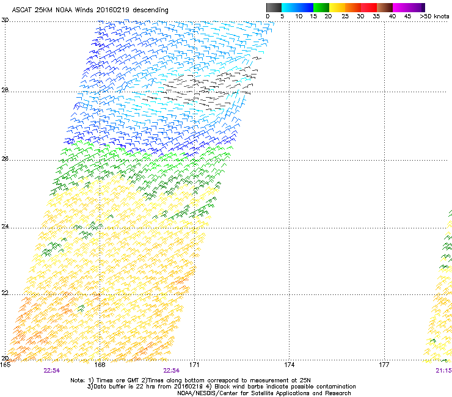Click the 'NOAA/NESDIS/Center for Satellite Applications and Research' credit
This screenshot has width=452, height=397.
pyautogui.click(x=264, y=393)
